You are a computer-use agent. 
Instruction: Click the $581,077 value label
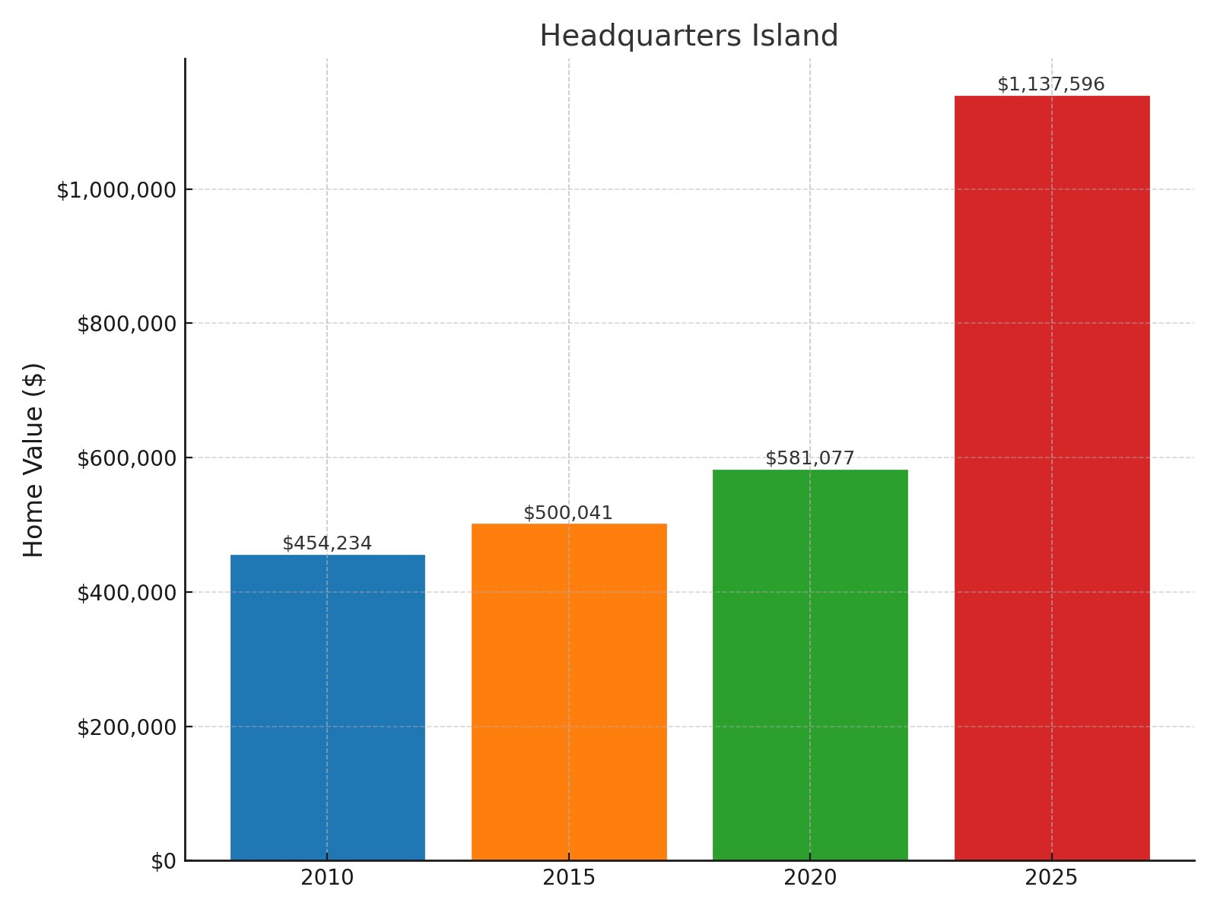[x=810, y=458]
